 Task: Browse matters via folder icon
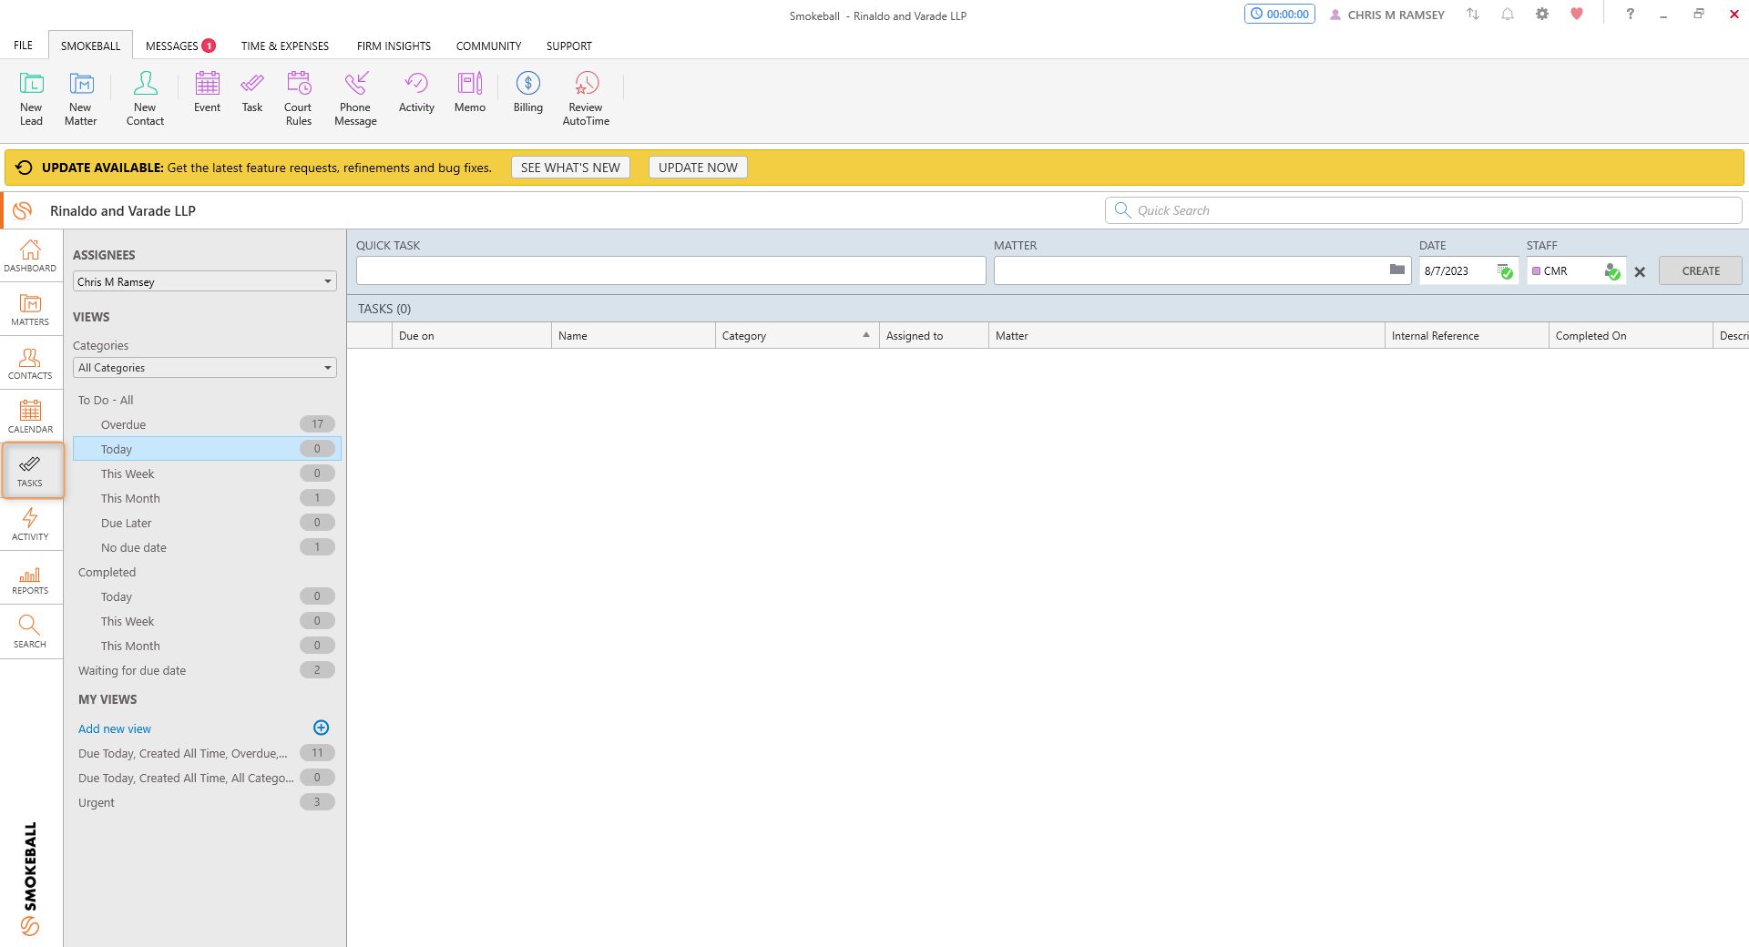tap(1396, 270)
